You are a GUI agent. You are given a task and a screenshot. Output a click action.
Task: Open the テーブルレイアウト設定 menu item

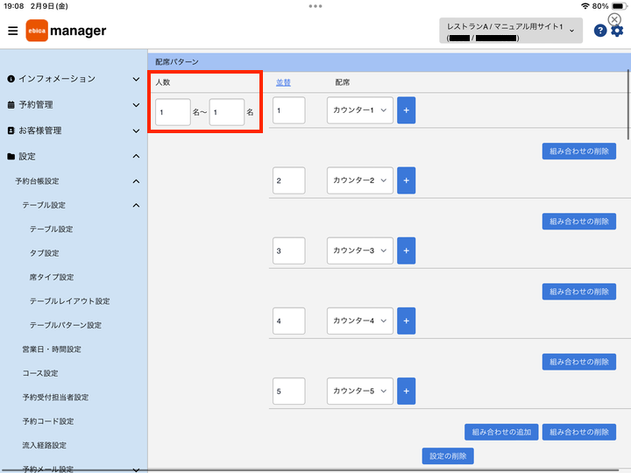coord(69,301)
